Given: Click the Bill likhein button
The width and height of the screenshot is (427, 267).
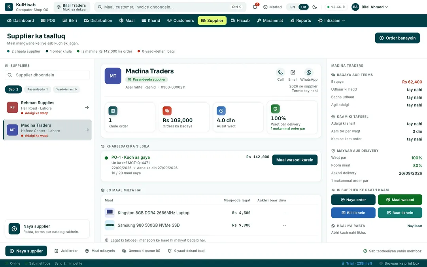Looking at the screenshot, I should (x=353, y=213).
